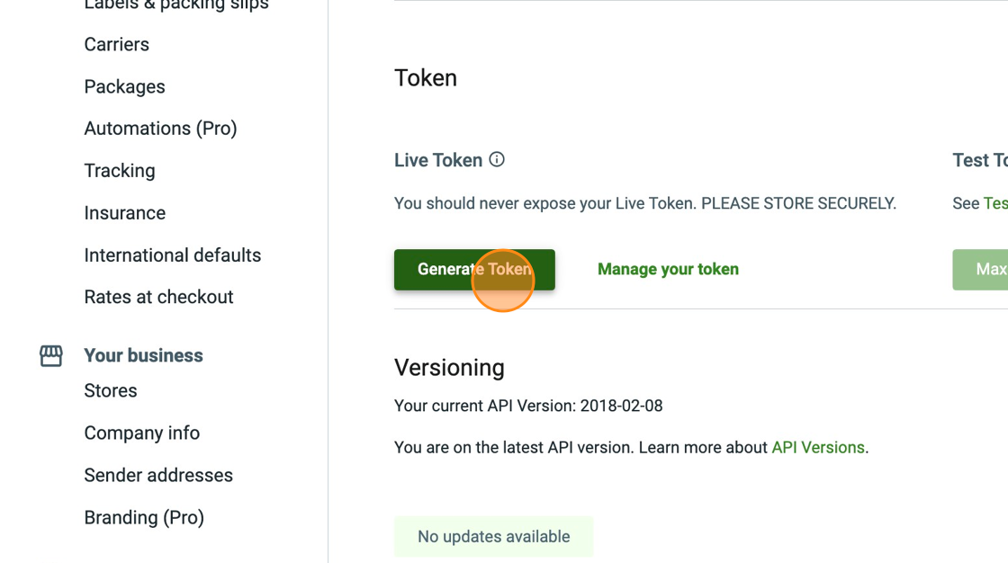1008x563 pixels.
Task: Select Carriers in the sidebar
Action: [116, 44]
